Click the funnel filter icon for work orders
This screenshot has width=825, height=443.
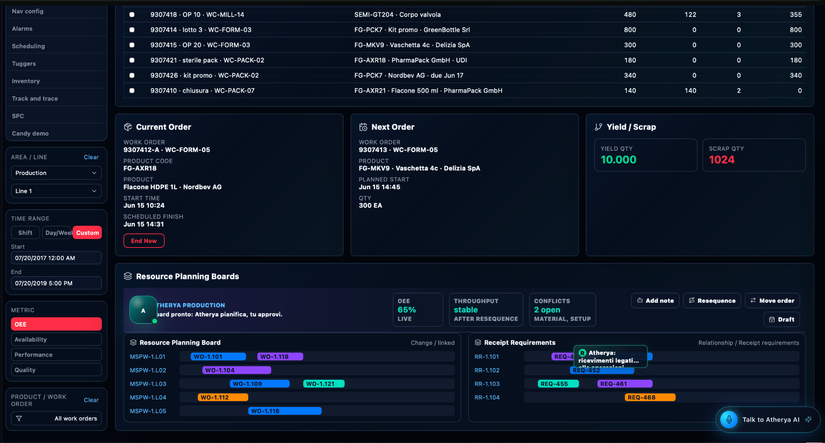(x=19, y=418)
